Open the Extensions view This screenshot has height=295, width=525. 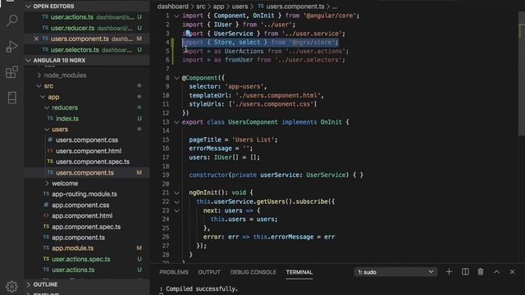point(12,72)
